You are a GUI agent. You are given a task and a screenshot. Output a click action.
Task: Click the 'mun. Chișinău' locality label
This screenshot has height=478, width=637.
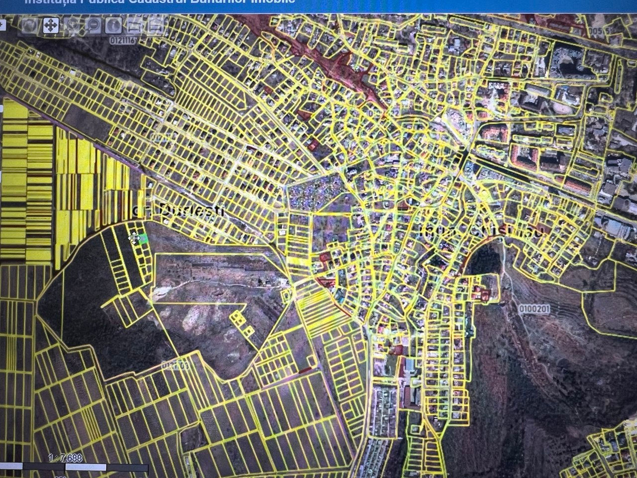480,231
